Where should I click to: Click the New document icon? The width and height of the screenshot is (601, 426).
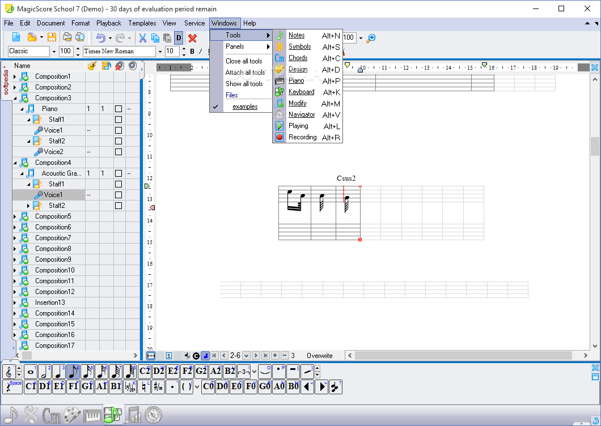(16, 37)
